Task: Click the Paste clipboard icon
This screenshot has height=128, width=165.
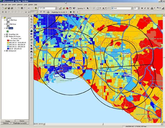Action: (x=22, y=8)
